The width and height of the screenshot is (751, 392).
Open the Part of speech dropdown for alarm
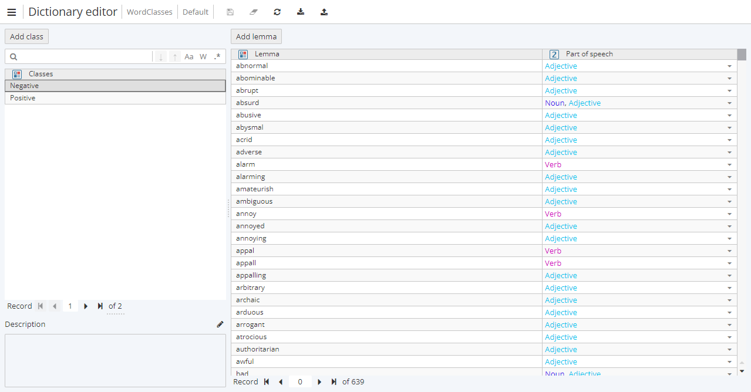tap(730, 164)
